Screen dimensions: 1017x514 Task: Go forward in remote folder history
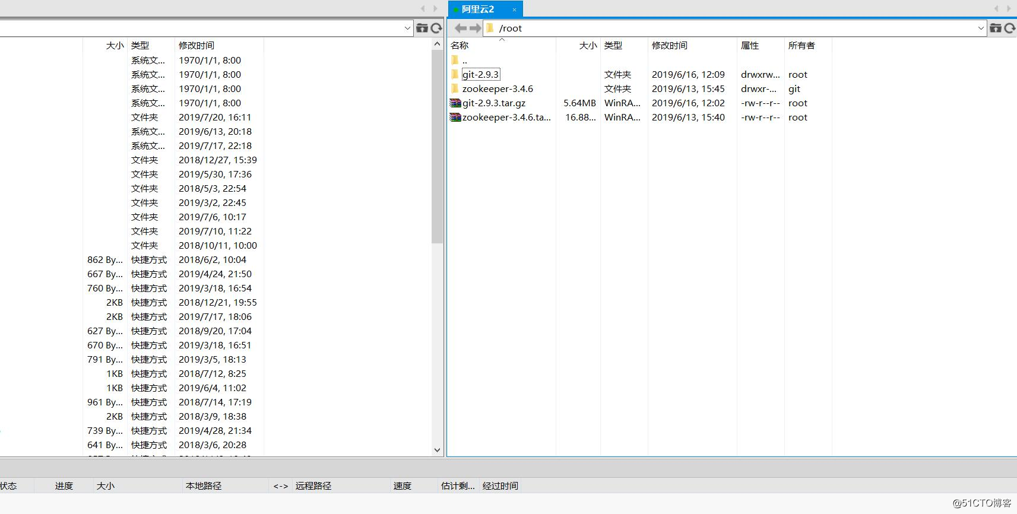tap(475, 28)
